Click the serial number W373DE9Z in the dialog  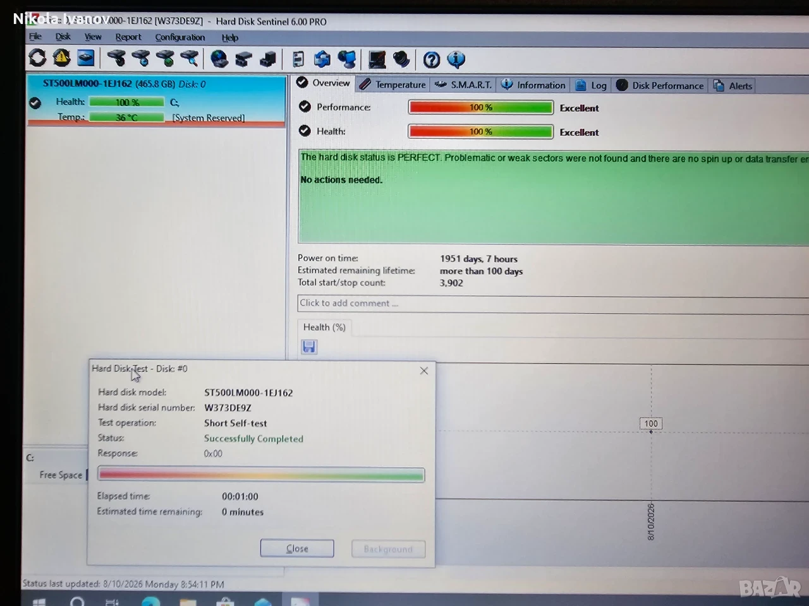click(228, 408)
